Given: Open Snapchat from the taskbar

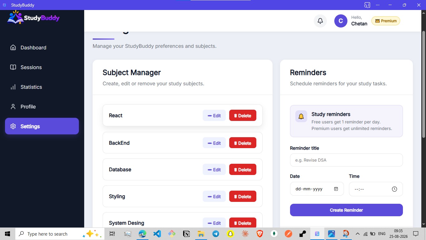Looking at the screenshot, I should [x=230, y=234].
